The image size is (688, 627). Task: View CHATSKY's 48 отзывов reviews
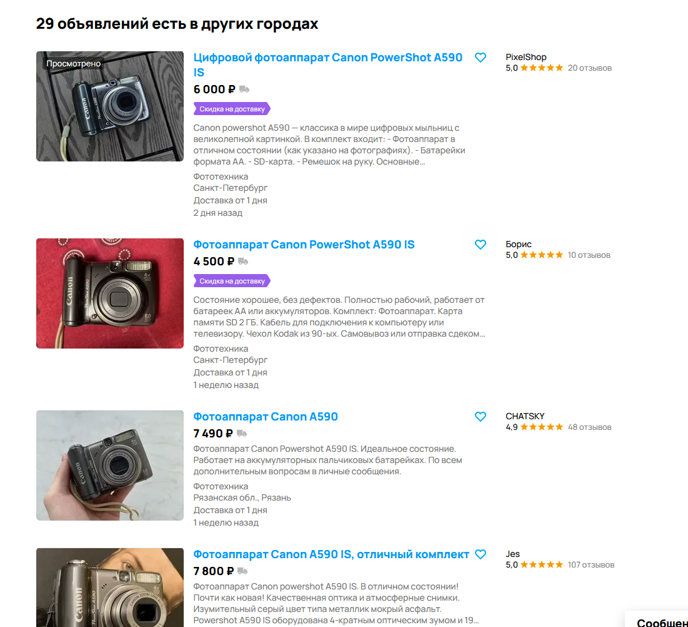(589, 427)
